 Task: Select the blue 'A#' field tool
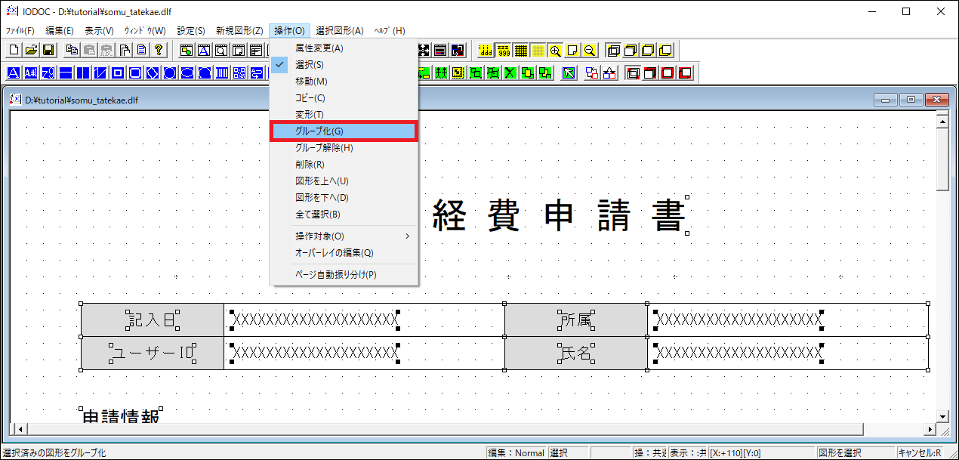(31, 73)
